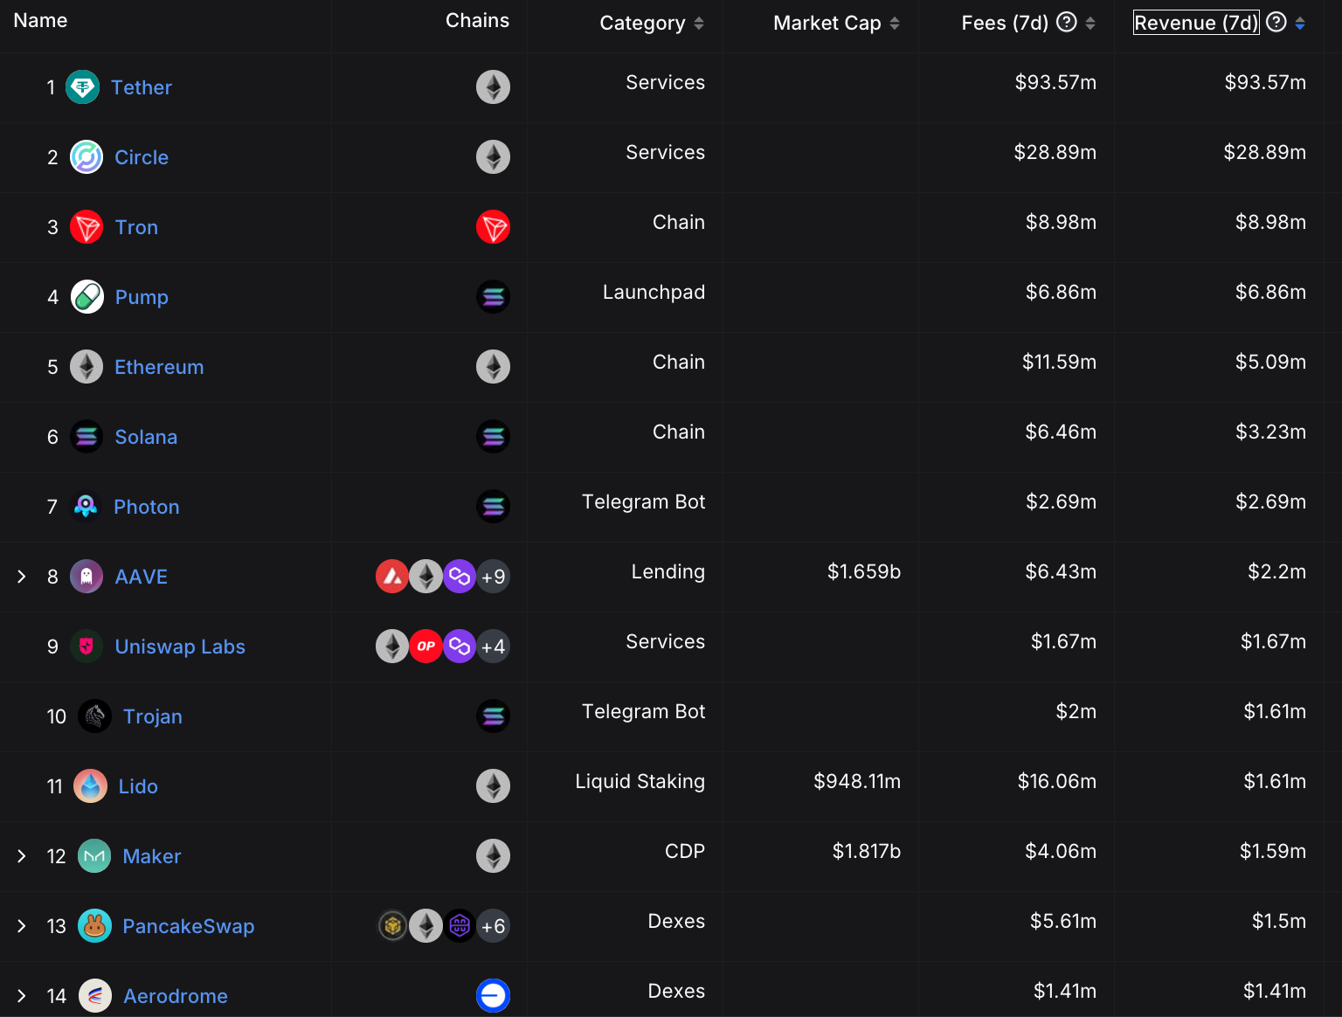Click the Lido droplet logo icon

tap(90, 786)
